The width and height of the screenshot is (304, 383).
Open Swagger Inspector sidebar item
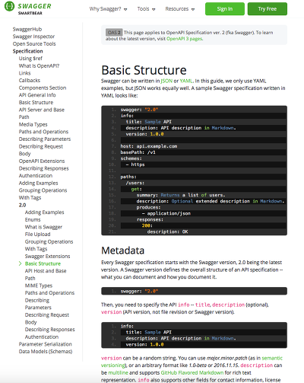click(33, 37)
